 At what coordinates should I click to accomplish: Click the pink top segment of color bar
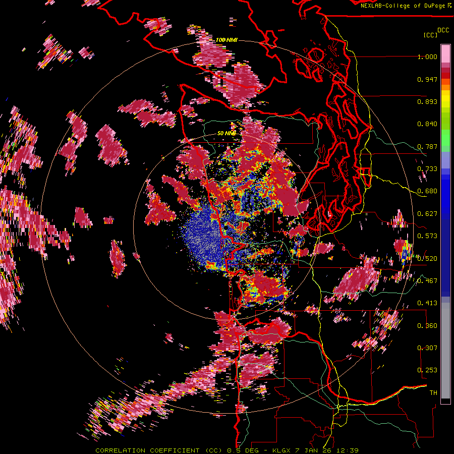tap(445, 53)
